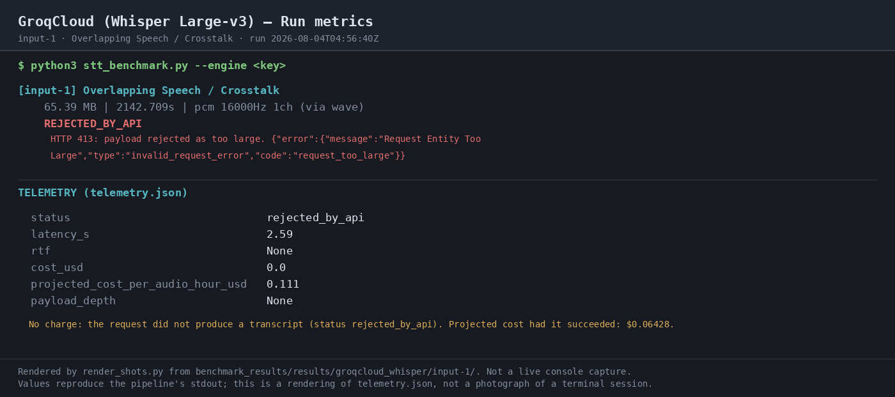The image size is (895, 397).
Task: Select the 'None' value beside payload_depth
Action: (x=279, y=301)
